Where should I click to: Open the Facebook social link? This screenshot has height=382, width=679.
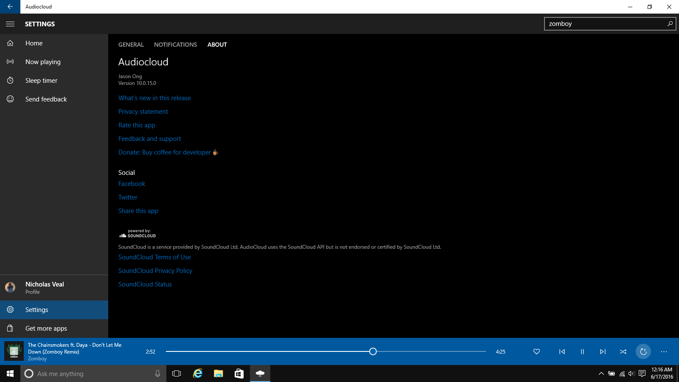coord(132,184)
